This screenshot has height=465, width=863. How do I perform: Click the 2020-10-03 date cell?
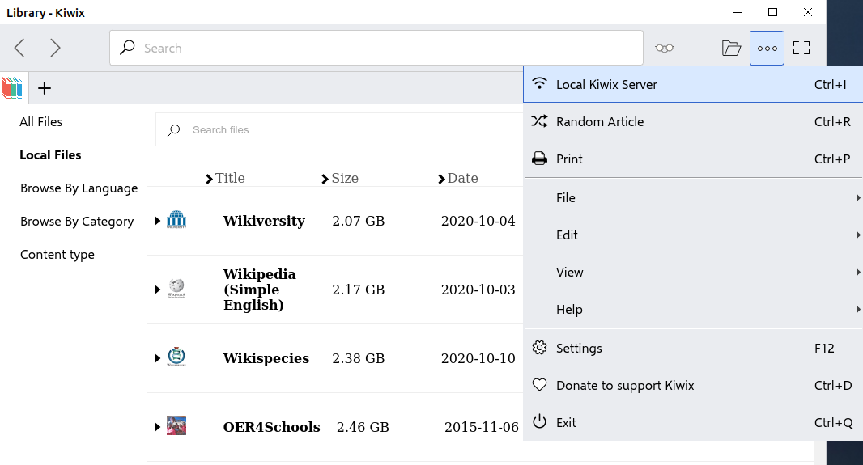(x=478, y=290)
